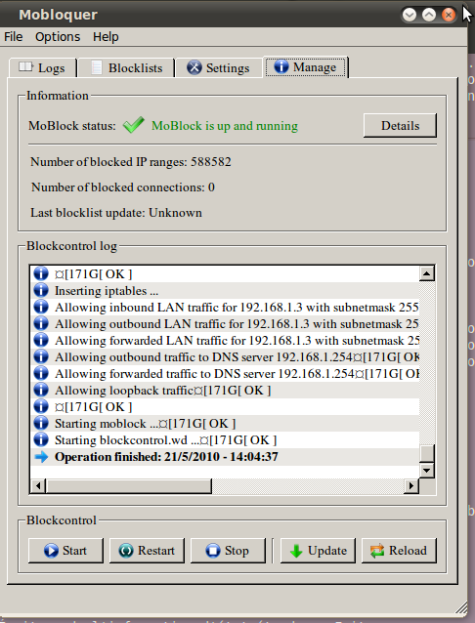Image resolution: width=475 pixels, height=623 pixels.
Task: Click the green checkmark status icon
Action: (x=134, y=125)
